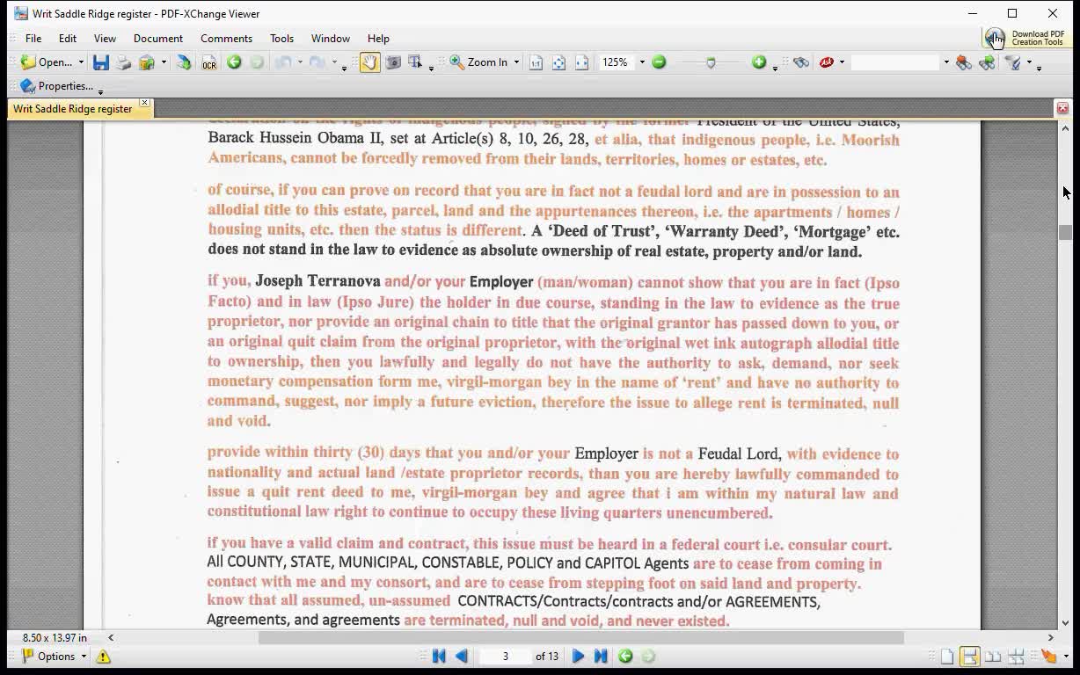Viewport: 1080px width, 675px height.
Task: Click the search options funnel icon
Action: pyautogui.click(x=1013, y=62)
